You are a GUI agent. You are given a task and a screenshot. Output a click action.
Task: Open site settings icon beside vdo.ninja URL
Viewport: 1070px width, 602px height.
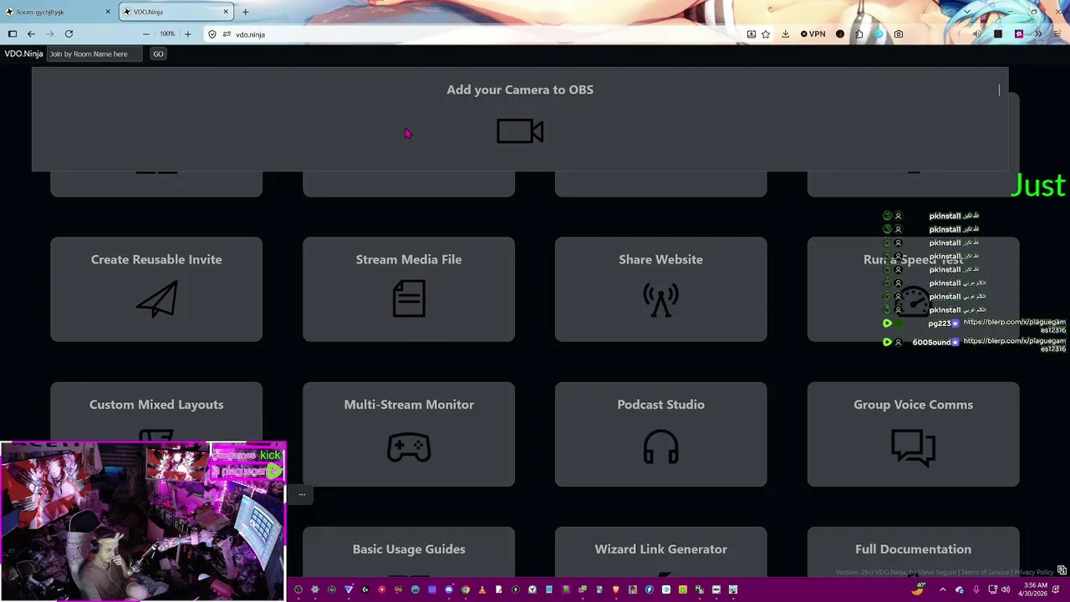[x=227, y=34]
